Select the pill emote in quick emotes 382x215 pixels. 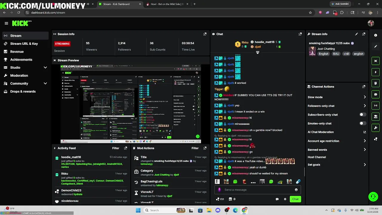298,182
